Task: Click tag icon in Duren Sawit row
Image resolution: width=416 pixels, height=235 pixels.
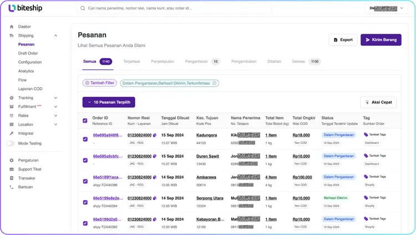Action: click(x=366, y=156)
